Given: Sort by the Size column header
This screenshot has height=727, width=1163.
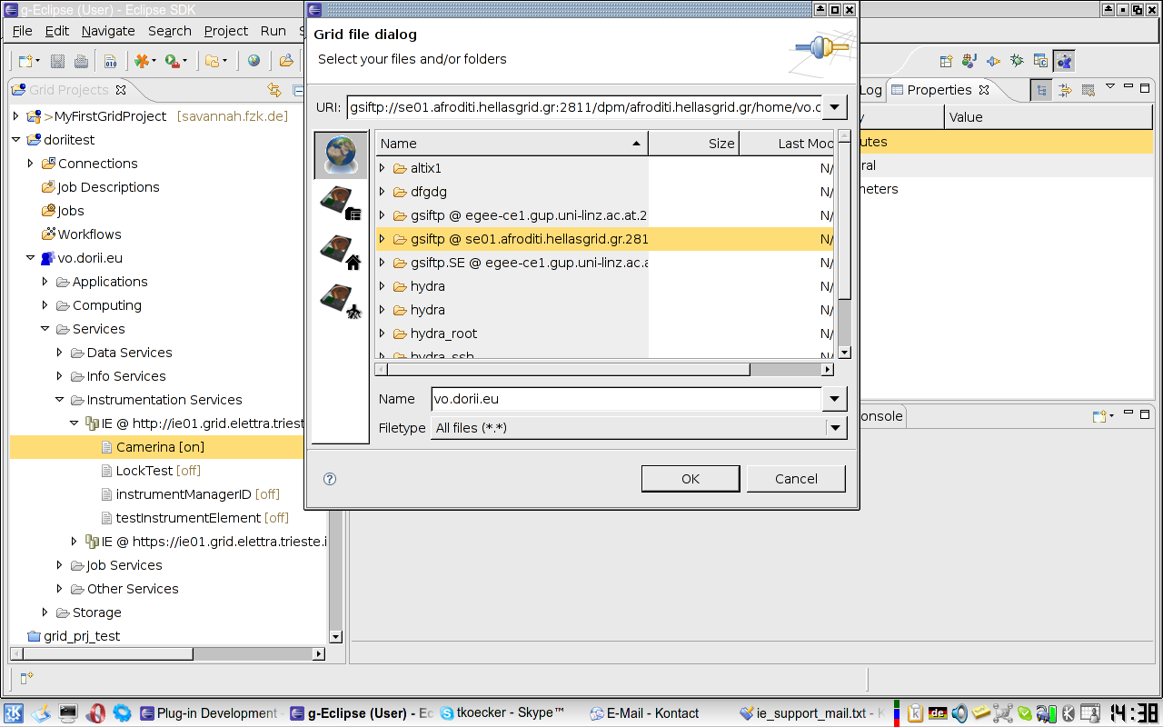Looking at the screenshot, I should (693, 144).
